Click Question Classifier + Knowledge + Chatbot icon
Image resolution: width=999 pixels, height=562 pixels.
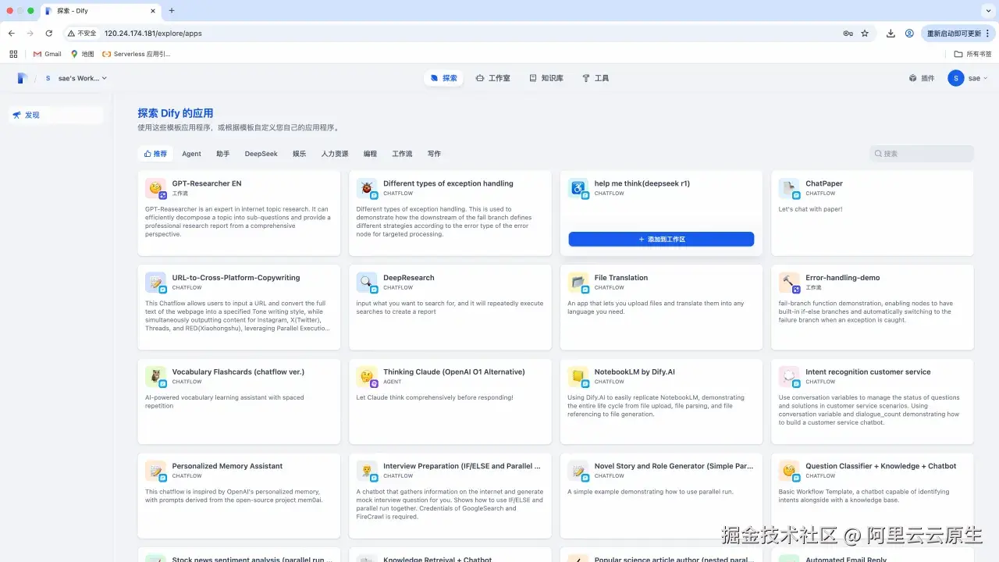coord(789,470)
